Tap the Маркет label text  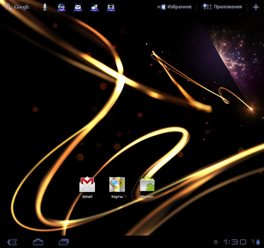tap(147, 196)
